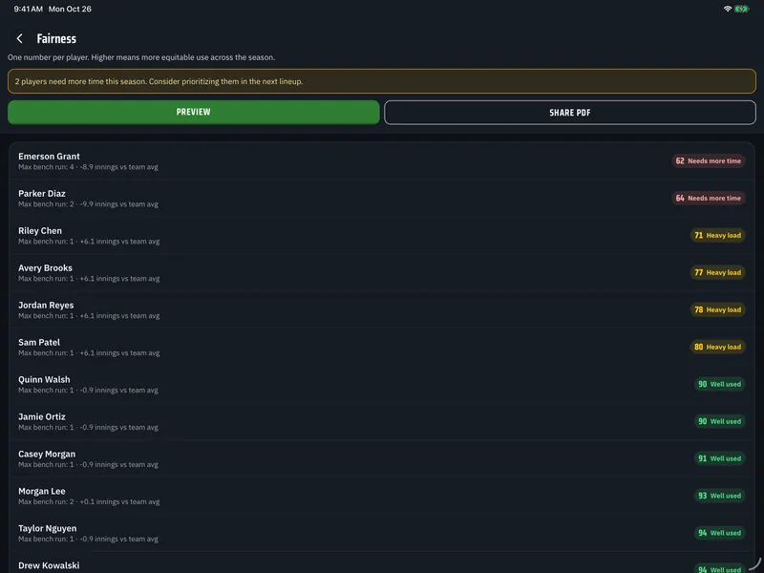Select the Avery Brooks row

click(x=382, y=273)
